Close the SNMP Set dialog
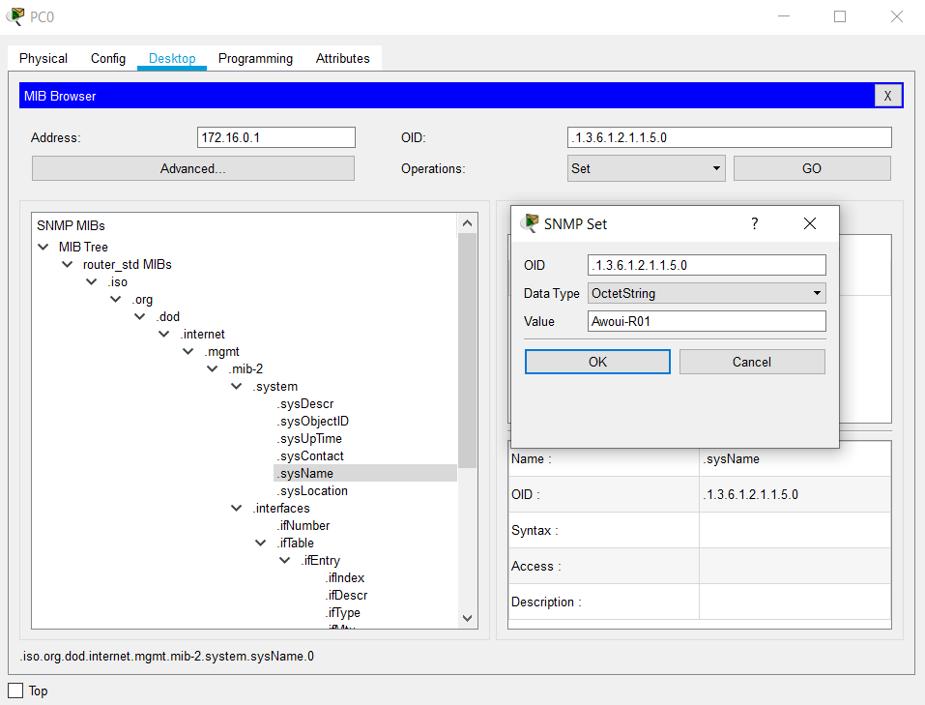925x705 pixels. pyautogui.click(x=809, y=223)
